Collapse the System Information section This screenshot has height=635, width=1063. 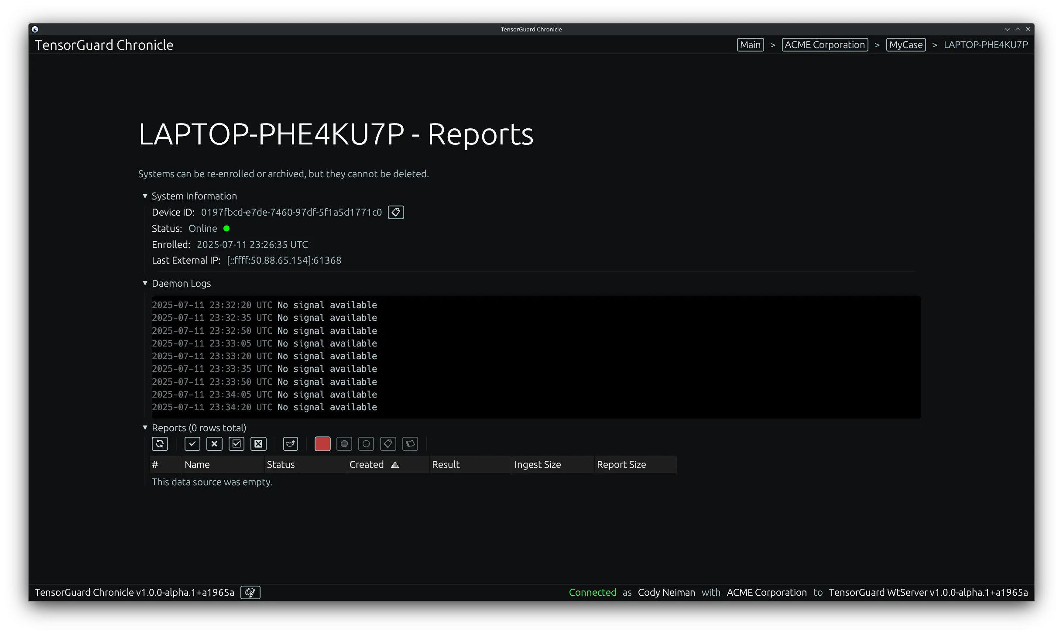pyautogui.click(x=145, y=196)
